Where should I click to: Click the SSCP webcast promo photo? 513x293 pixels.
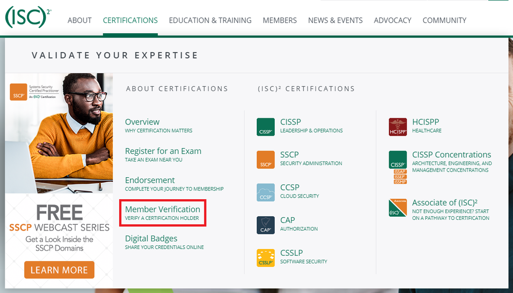pos(59,133)
